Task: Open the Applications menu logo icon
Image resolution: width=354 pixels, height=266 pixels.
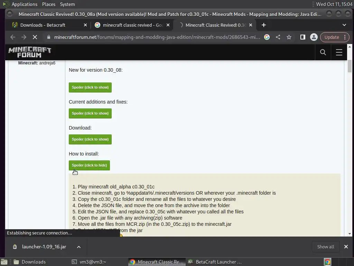Action: tap(6, 4)
